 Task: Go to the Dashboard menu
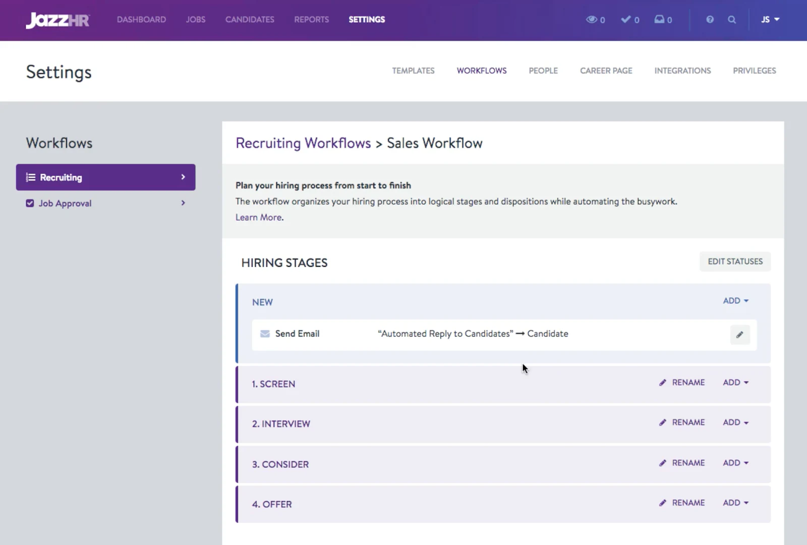141,20
